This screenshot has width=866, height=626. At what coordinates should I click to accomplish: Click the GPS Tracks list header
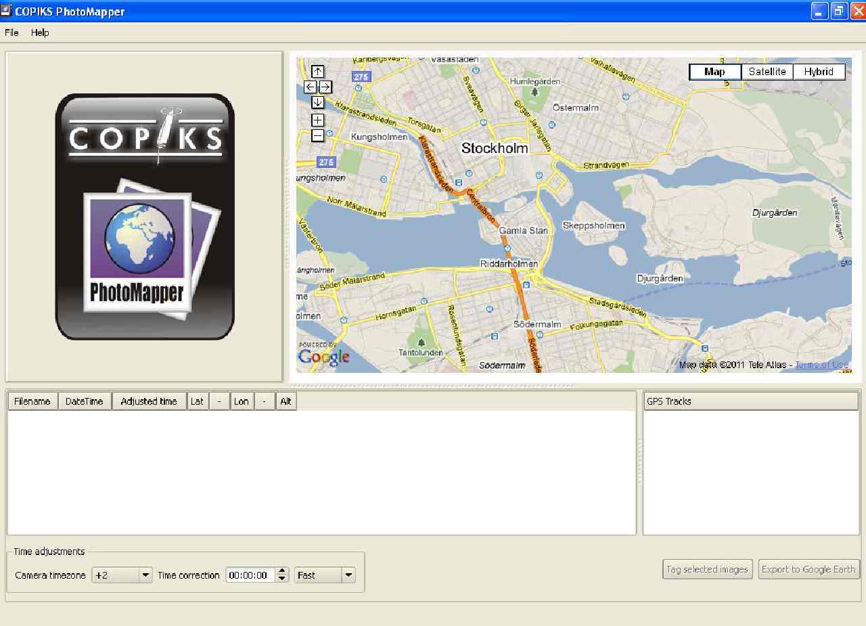pyautogui.click(x=751, y=401)
